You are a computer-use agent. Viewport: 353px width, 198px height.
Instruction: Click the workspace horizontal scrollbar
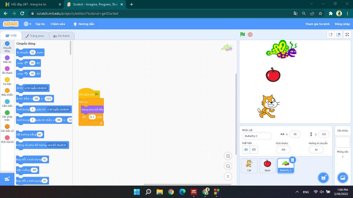click(187, 185)
